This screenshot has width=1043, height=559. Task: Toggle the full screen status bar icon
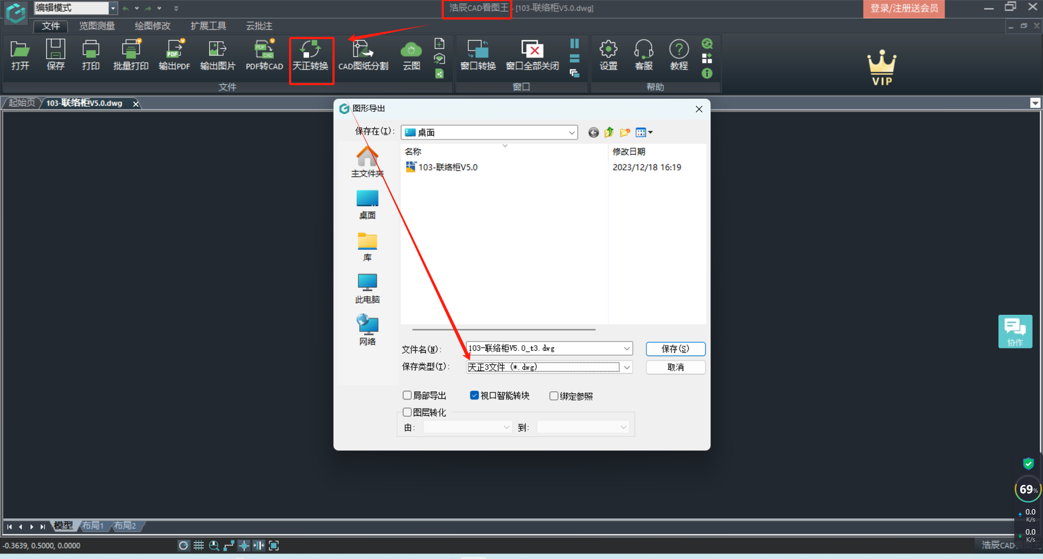pyautogui.click(x=274, y=545)
